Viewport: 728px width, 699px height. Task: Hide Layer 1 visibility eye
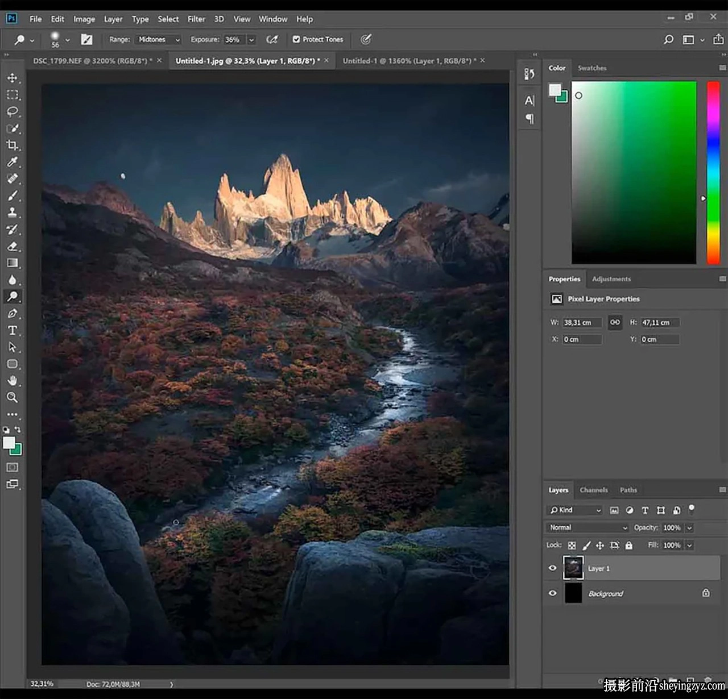coord(552,568)
